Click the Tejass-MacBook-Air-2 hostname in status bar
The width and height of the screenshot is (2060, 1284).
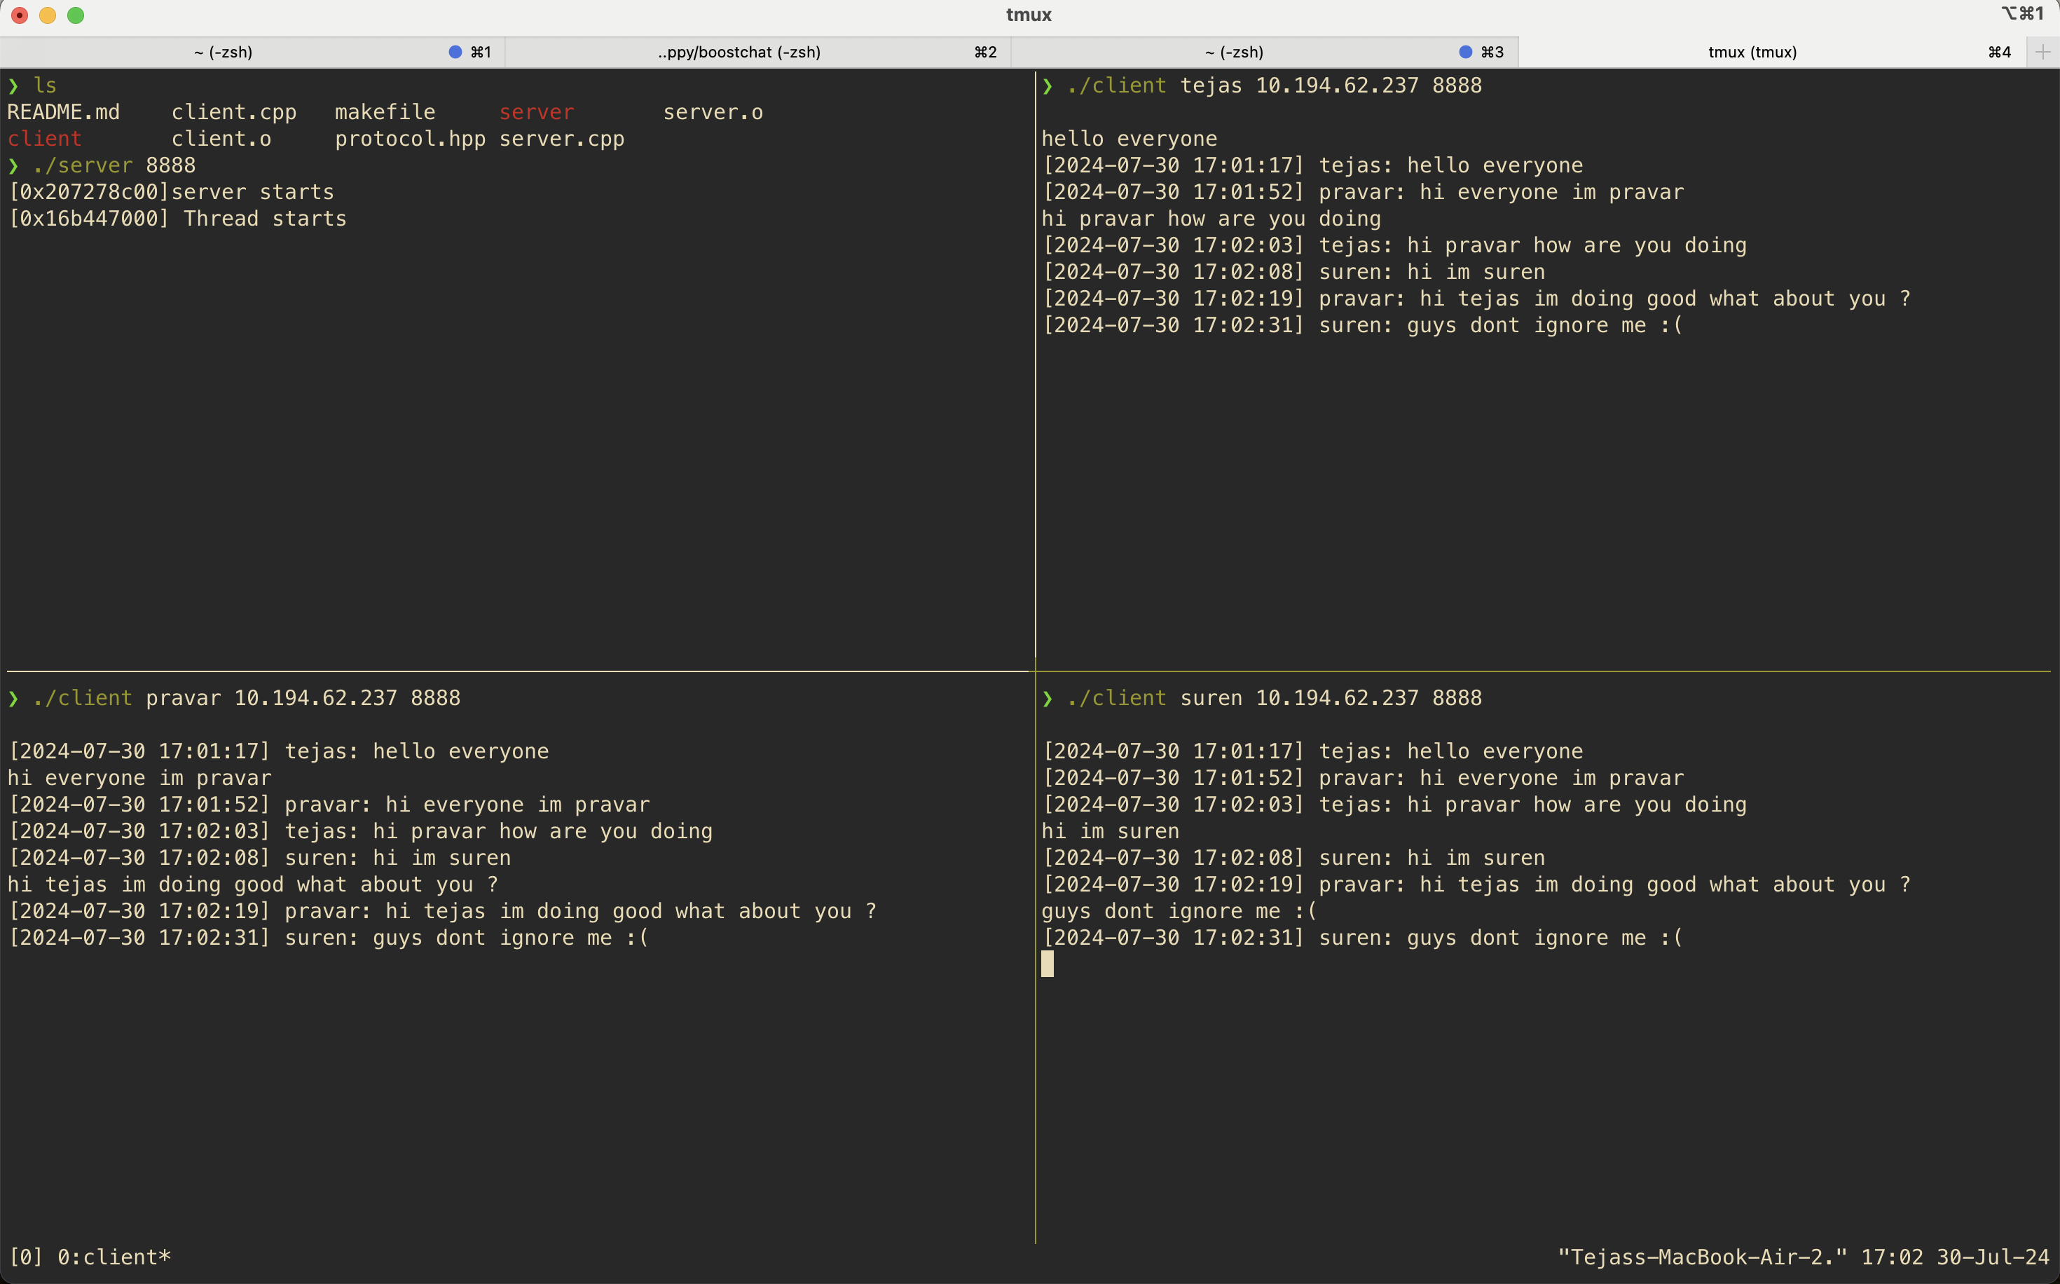point(1703,1257)
